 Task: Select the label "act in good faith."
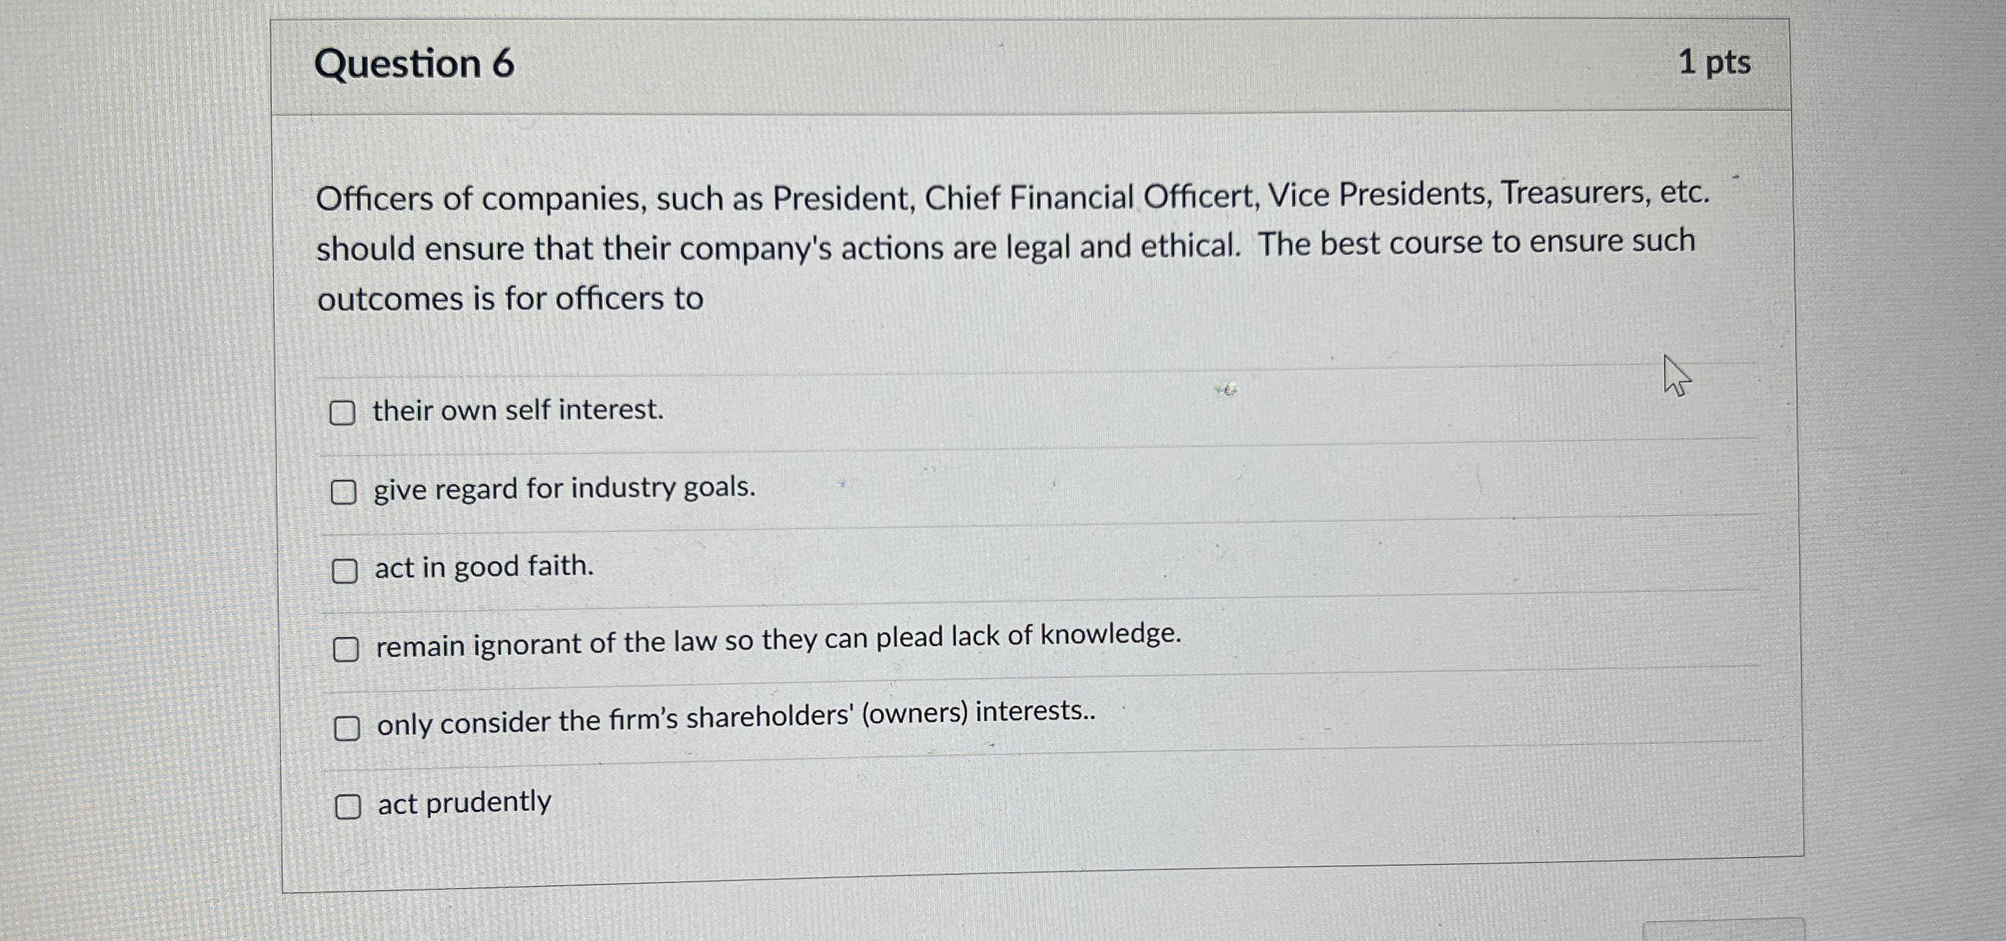pyautogui.click(x=483, y=567)
